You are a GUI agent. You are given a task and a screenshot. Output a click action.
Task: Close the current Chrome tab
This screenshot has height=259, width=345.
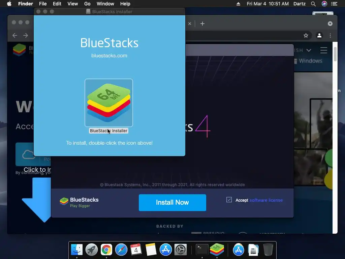point(190,24)
